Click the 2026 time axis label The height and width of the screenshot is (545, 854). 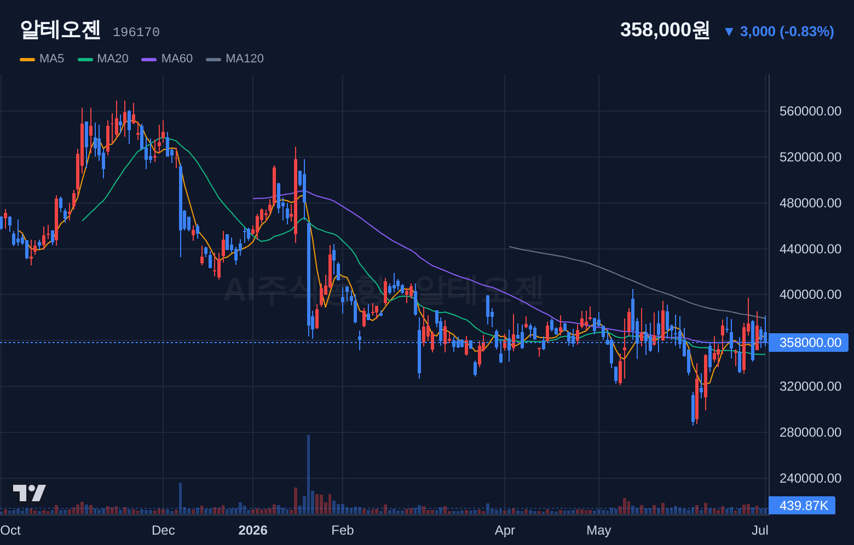tap(253, 530)
